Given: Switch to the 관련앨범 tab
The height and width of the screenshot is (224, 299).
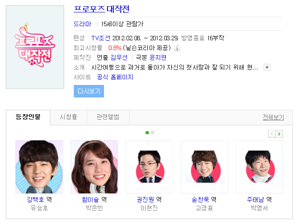Looking at the screenshot, I should 108,117.
